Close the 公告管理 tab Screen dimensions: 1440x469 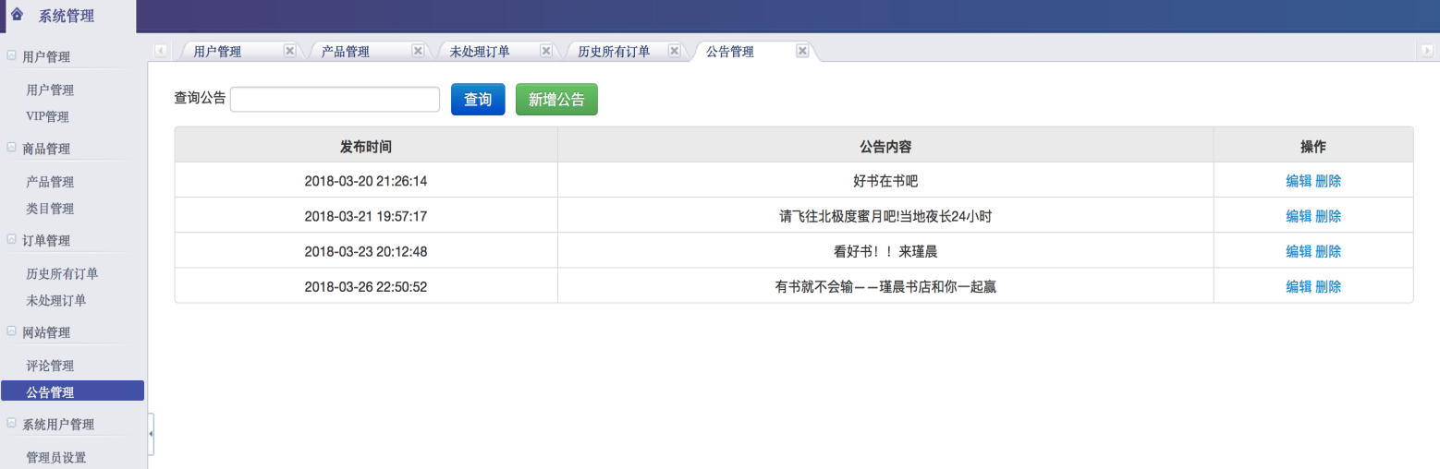click(x=802, y=51)
